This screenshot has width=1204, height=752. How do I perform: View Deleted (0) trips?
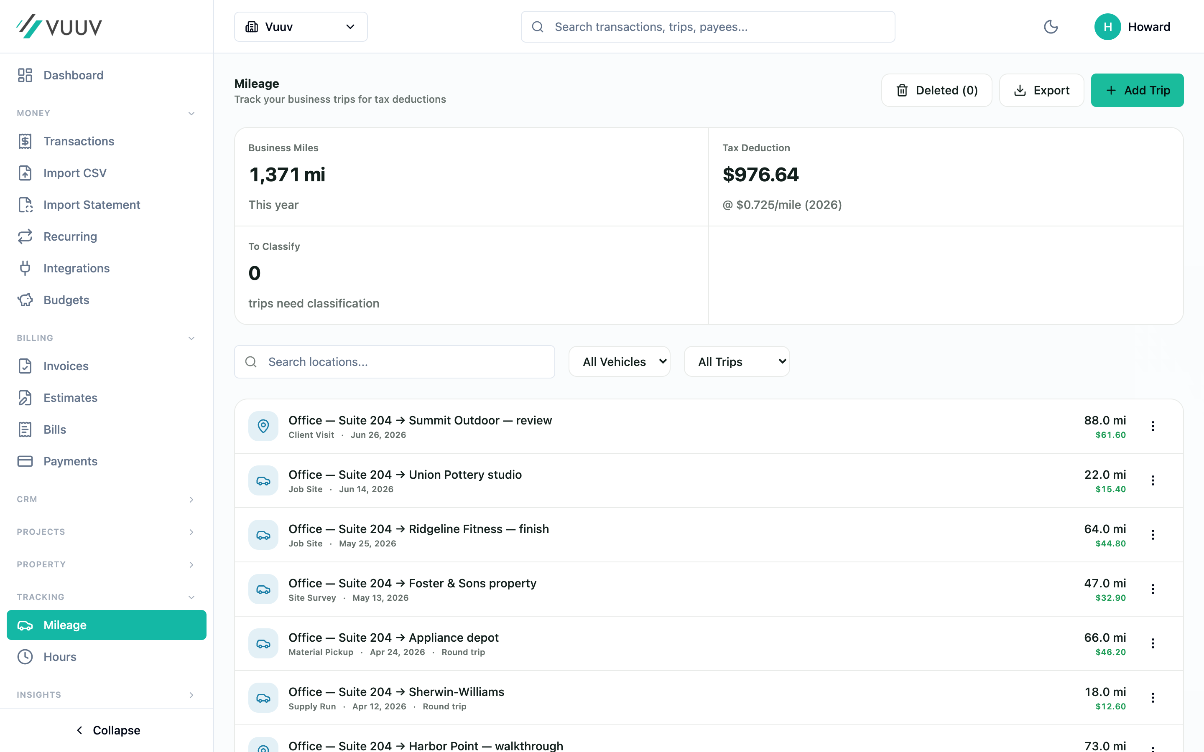coord(936,90)
